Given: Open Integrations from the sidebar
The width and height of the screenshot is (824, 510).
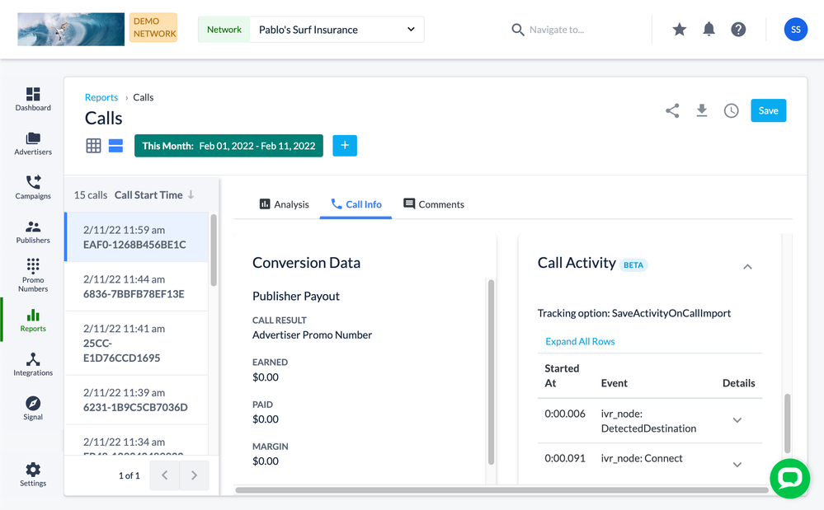Looking at the screenshot, I should pos(33,364).
